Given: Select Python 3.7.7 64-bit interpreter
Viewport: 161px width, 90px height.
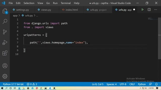Looking at the screenshot, I should point(13,84).
